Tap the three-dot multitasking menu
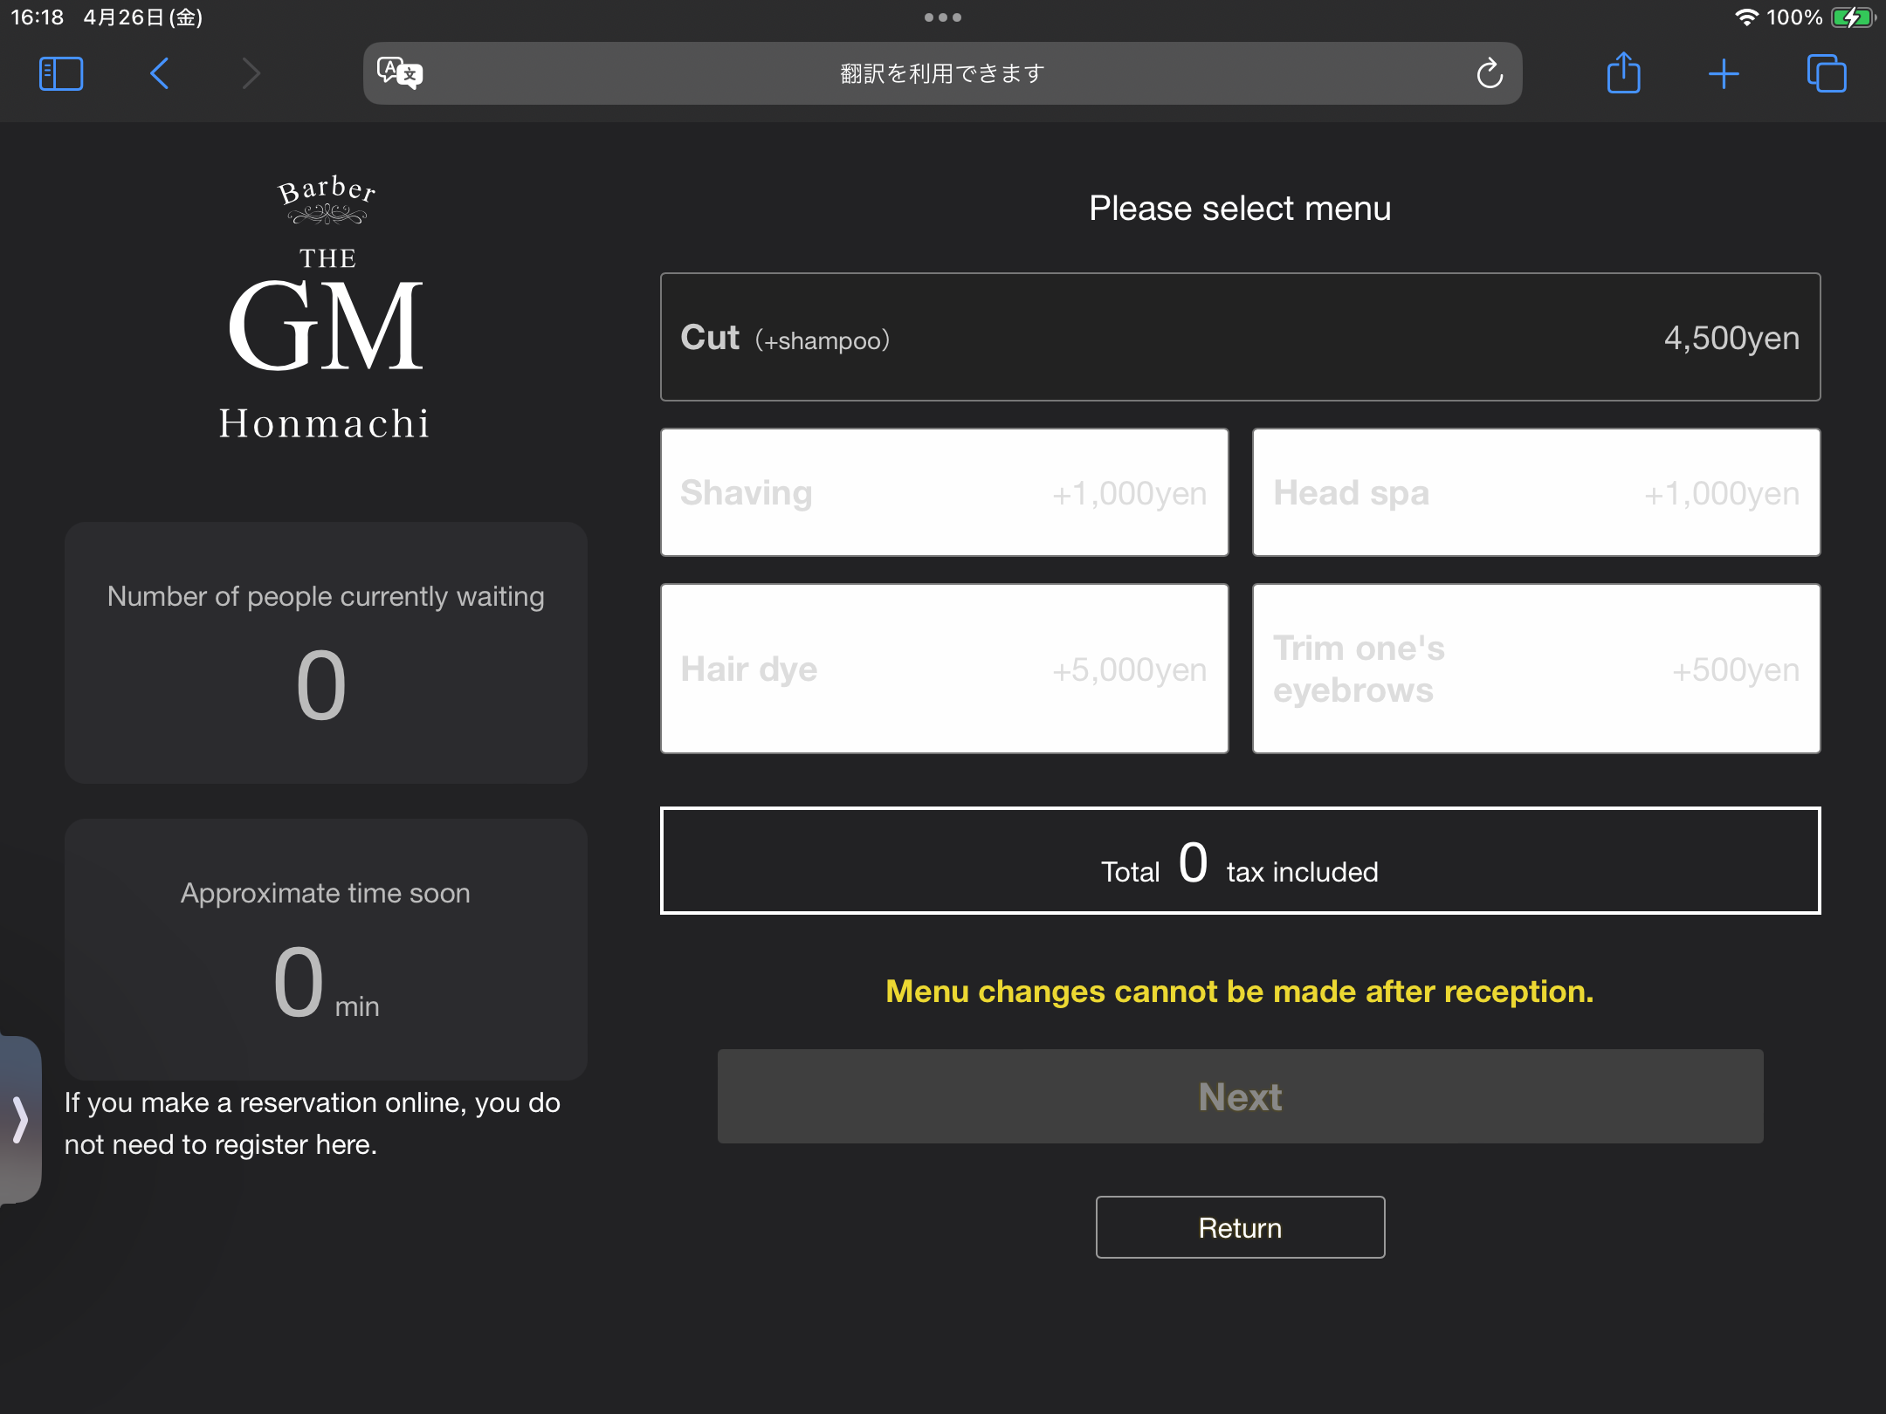1886x1414 pixels. (942, 17)
